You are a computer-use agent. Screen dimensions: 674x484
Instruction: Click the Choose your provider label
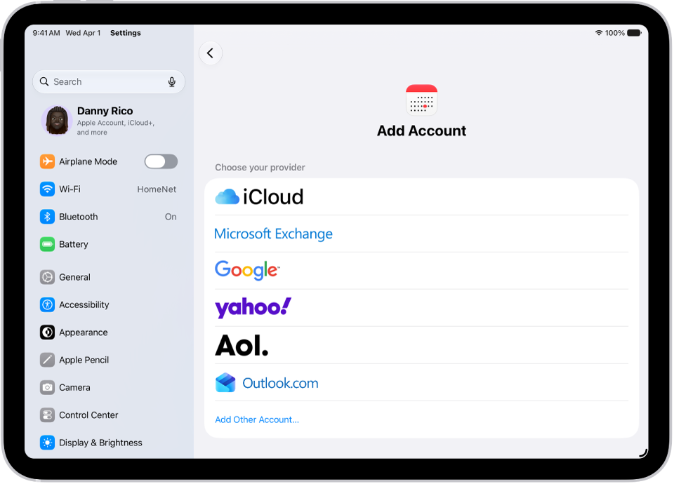pyautogui.click(x=260, y=168)
